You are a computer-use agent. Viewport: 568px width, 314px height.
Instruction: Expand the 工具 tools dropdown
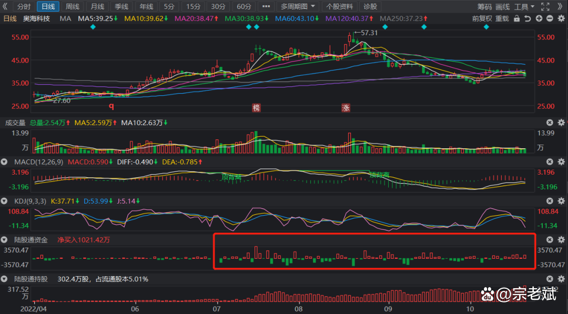point(524,7)
